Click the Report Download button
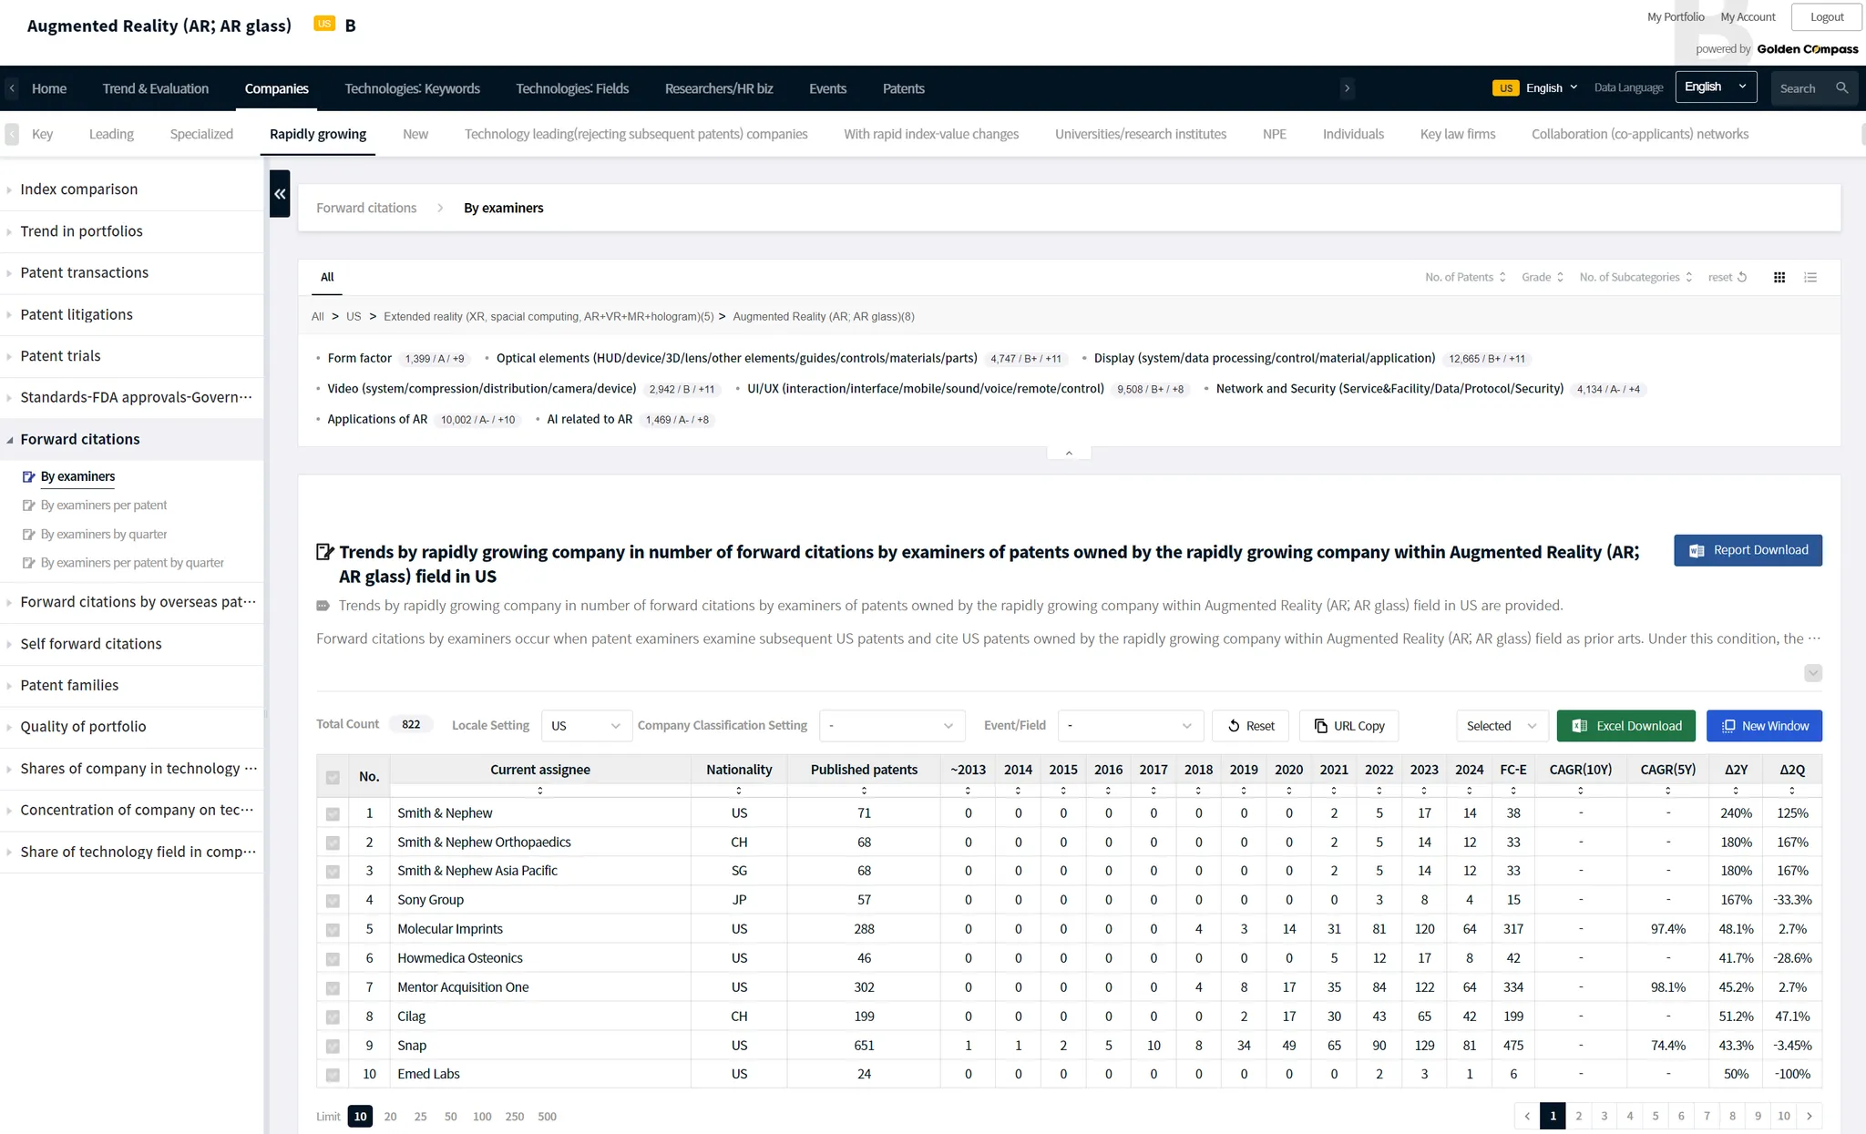Image resolution: width=1866 pixels, height=1134 pixels. point(1747,550)
